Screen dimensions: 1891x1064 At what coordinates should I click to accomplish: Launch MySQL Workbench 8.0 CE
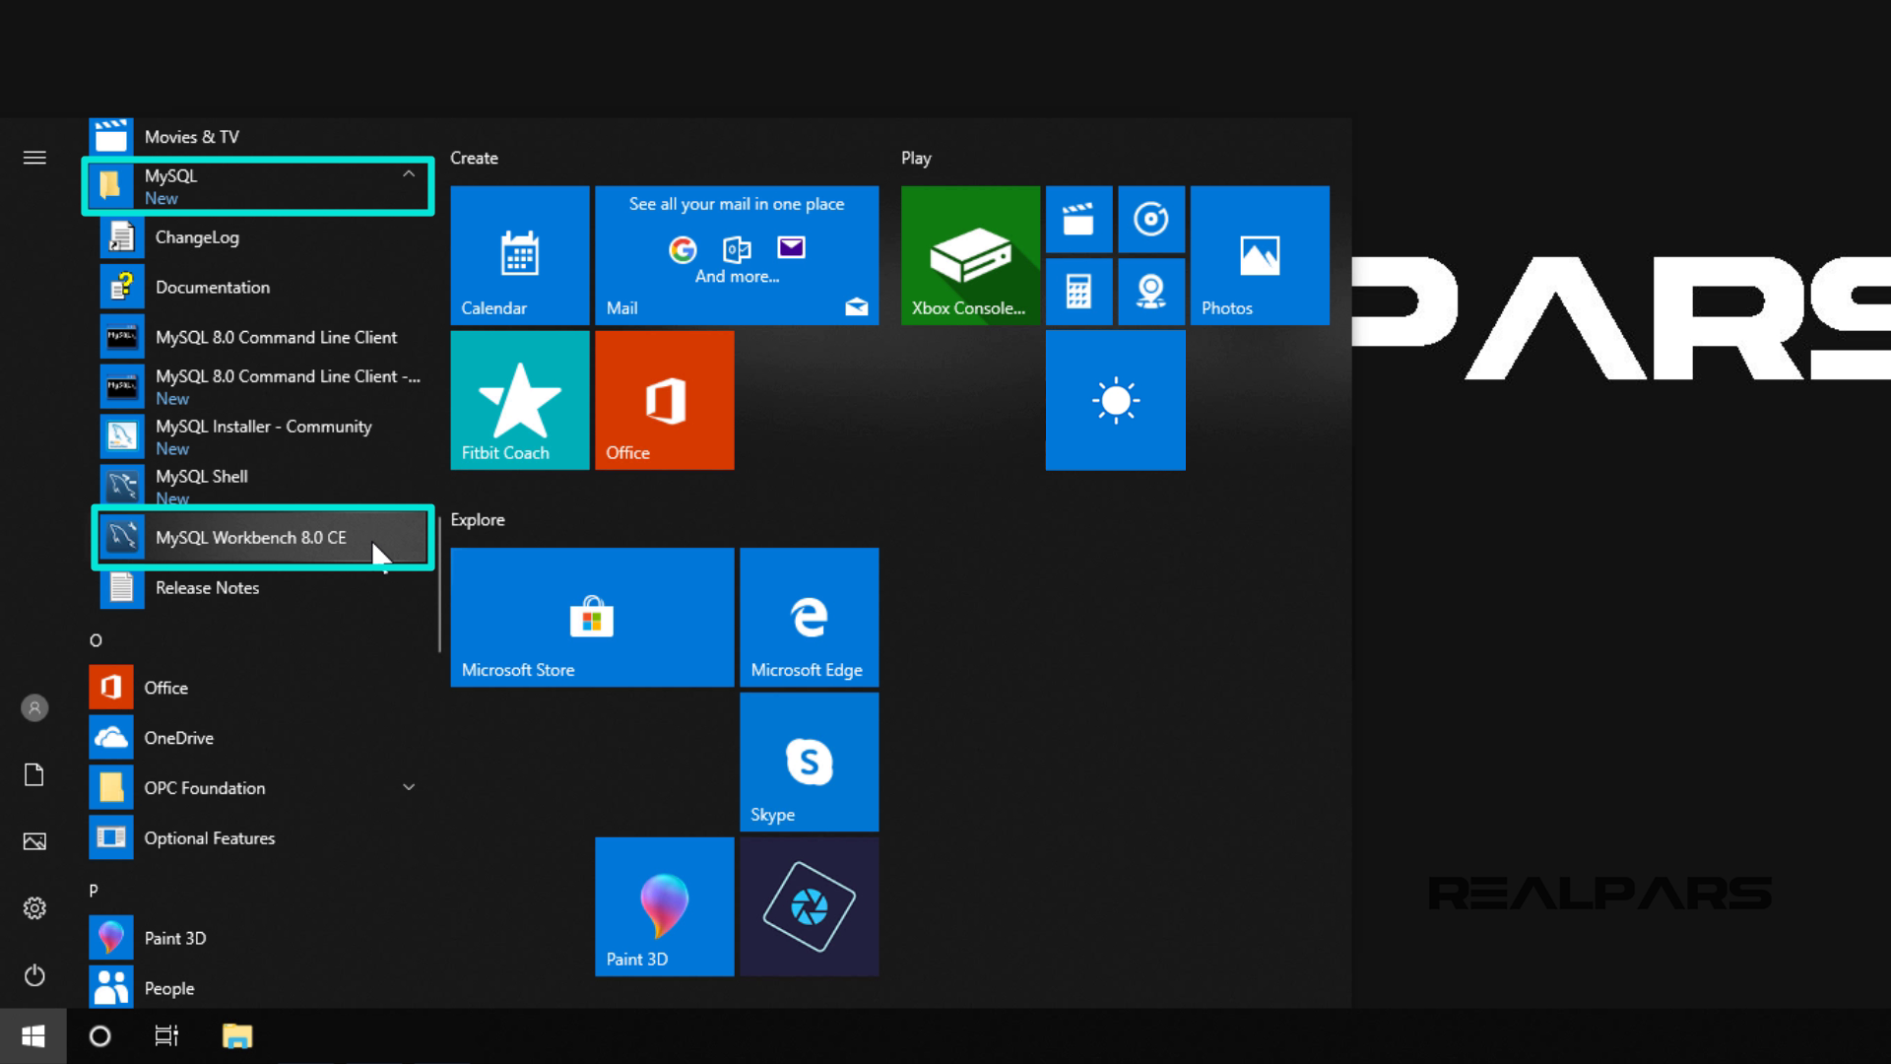251,538
